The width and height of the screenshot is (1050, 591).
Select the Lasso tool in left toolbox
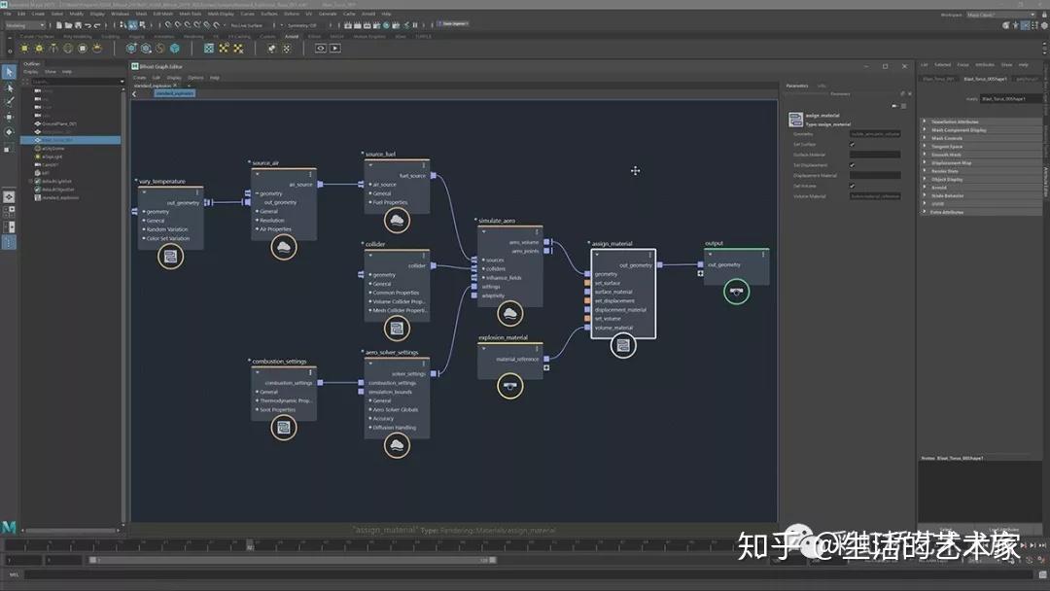pyautogui.click(x=10, y=87)
